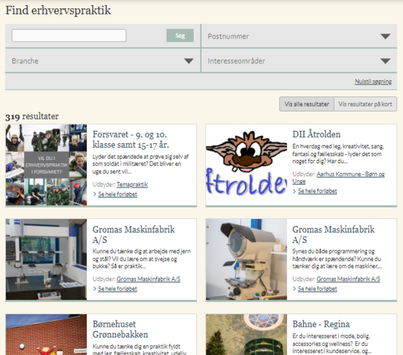Expand the Postnummer dropdown
Image resolution: width=403 pixels, height=355 pixels.
(299, 36)
